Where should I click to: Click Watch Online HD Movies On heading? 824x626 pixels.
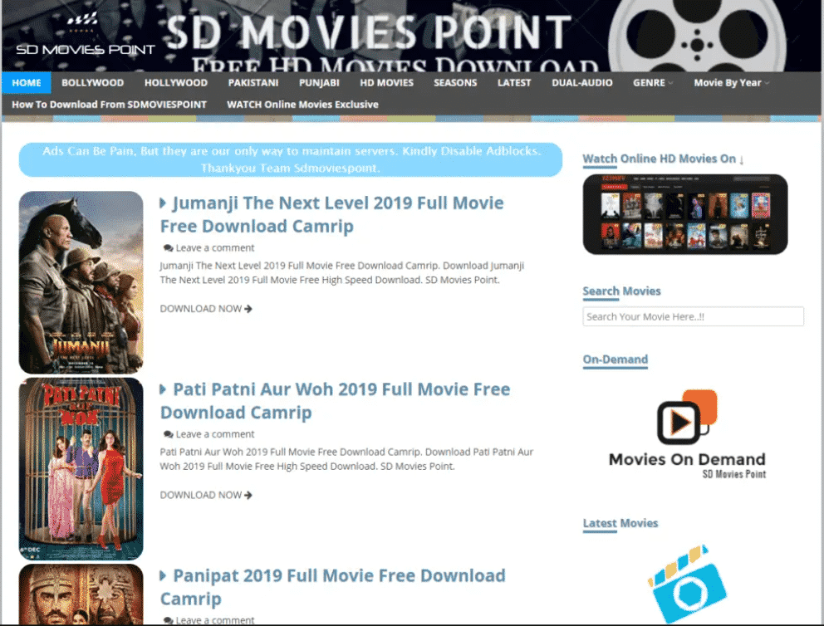pos(663,159)
